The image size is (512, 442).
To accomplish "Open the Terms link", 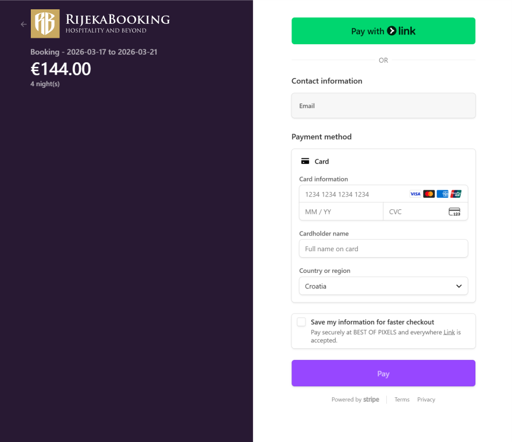I will (x=401, y=400).
